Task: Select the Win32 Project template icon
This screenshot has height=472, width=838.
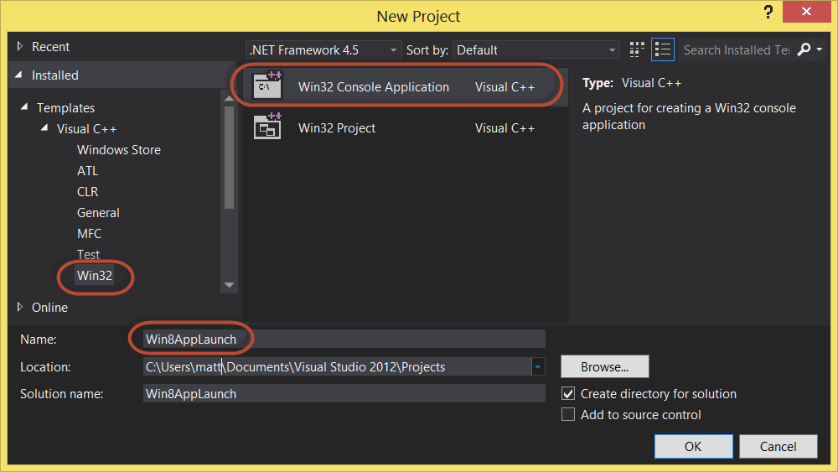Action: click(267, 127)
